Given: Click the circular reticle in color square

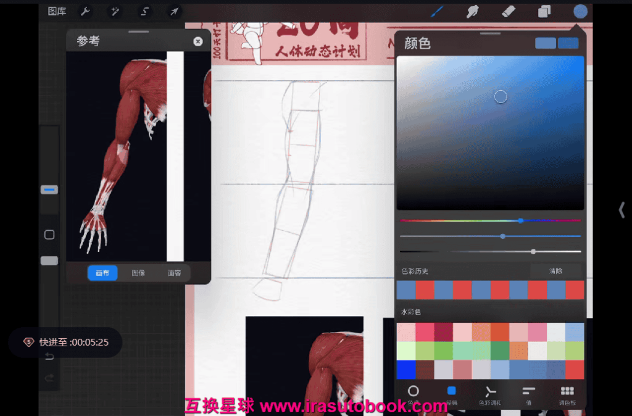Looking at the screenshot, I should (501, 97).
